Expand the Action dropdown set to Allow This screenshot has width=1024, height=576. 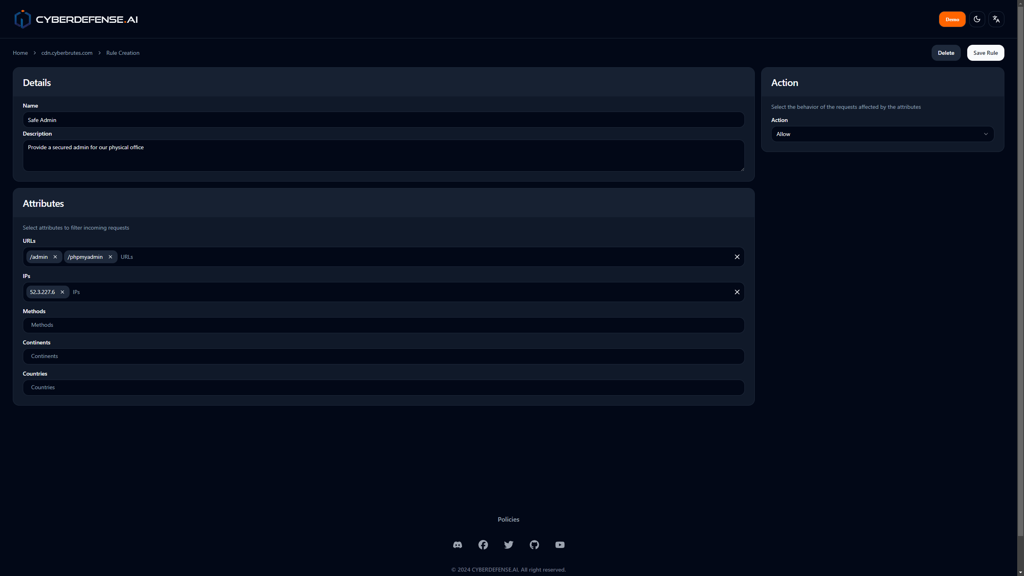pyautogui.click(x=882, y=134)
